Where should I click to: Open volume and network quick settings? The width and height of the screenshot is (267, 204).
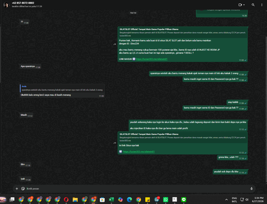click(245, 200)
